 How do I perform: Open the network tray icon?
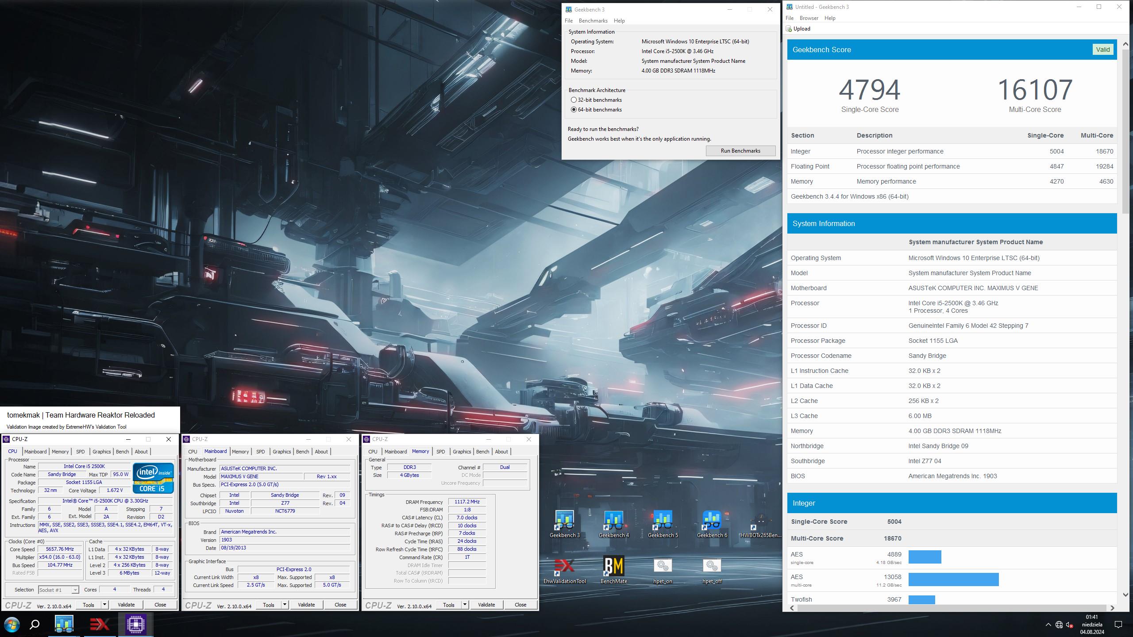coord(1059,625)
